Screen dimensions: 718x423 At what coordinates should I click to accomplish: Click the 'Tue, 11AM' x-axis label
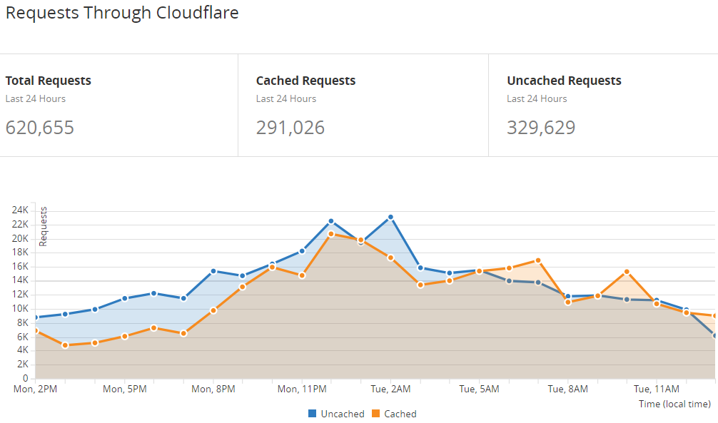[657, 389]
